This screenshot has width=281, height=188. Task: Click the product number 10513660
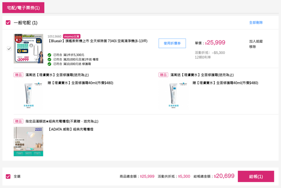55,36
